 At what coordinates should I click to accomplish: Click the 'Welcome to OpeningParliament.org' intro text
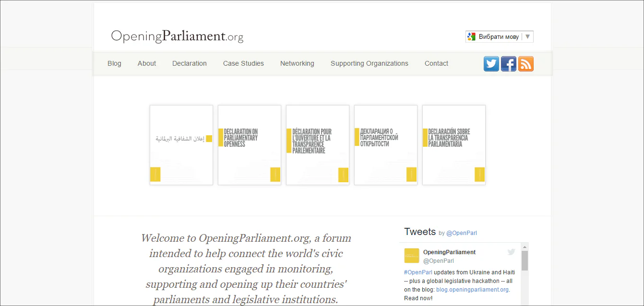(x=246, y=269)
